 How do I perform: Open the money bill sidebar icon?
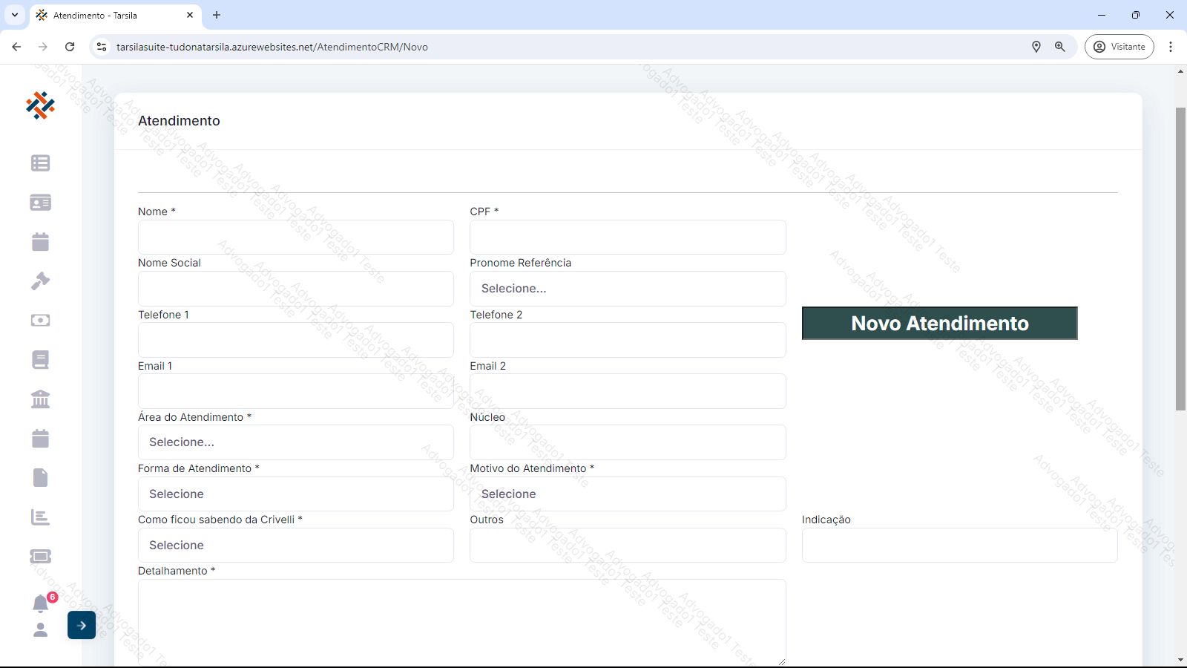(x=40, y=321)
